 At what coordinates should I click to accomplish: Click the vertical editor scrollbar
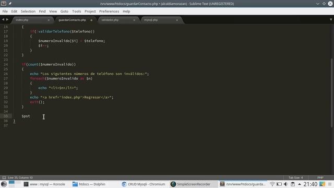[x=332, y=93]
